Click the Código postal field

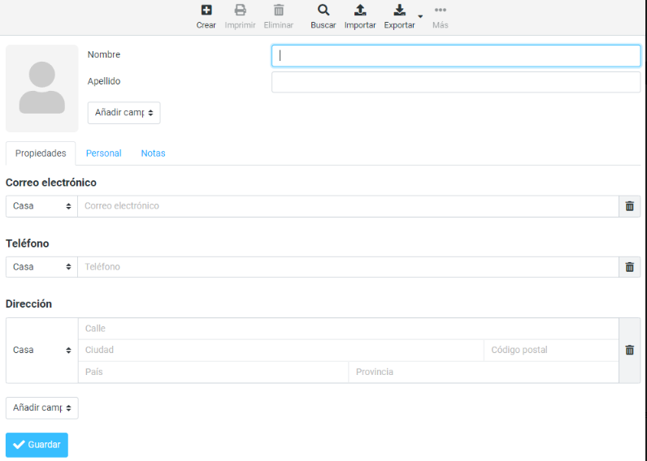tap(551, 350)
